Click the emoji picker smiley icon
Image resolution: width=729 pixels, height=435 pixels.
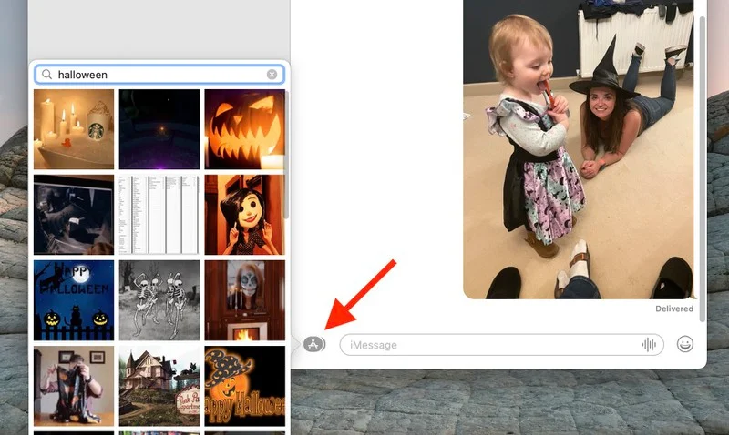pos(684,344)
